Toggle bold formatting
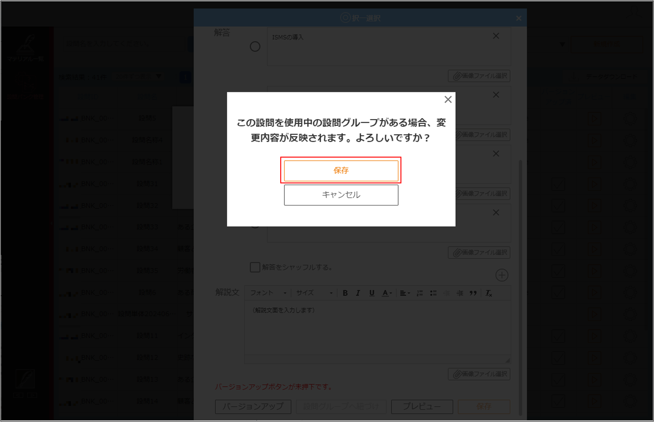Viewport: 654px width, 422px height. pyautogui.click(x=345, y=293)
